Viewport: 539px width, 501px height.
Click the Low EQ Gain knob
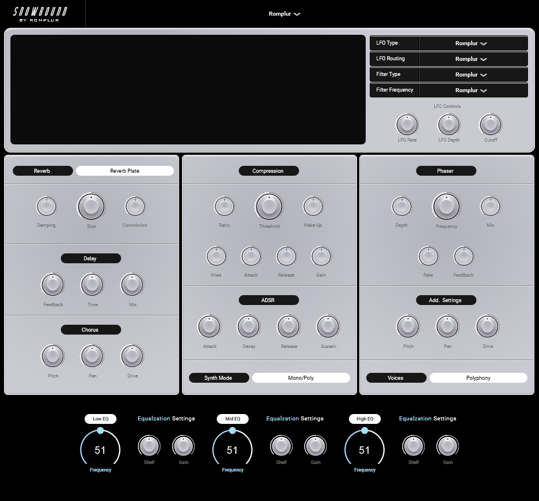tap(183, 446)
